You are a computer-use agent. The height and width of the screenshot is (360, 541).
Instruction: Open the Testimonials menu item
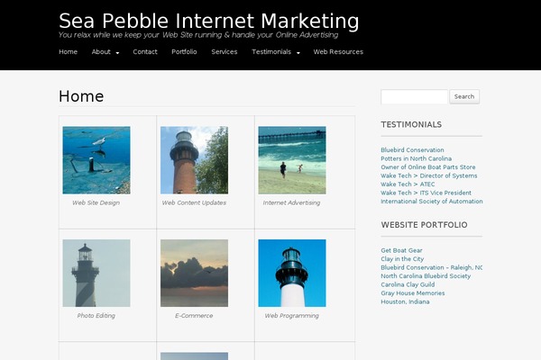point(271,51)
